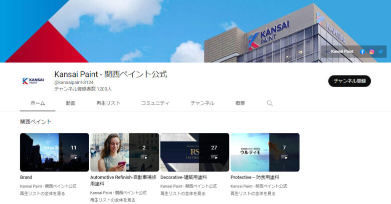The image size is (391, 204).
Task: Switch to the 動画 tab
Action: pyautogui.click(x=71, y=103)
